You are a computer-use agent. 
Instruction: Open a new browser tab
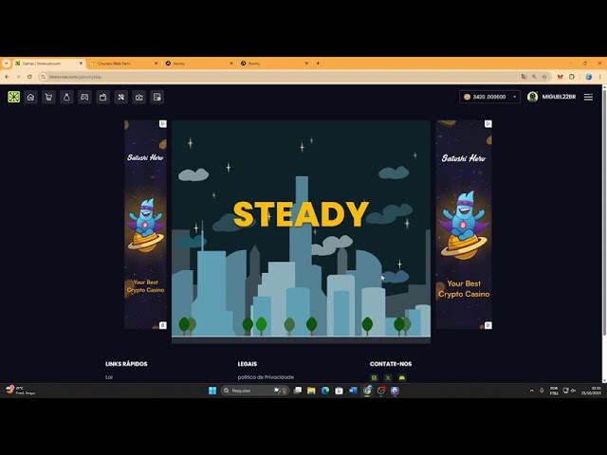(318, 63)
